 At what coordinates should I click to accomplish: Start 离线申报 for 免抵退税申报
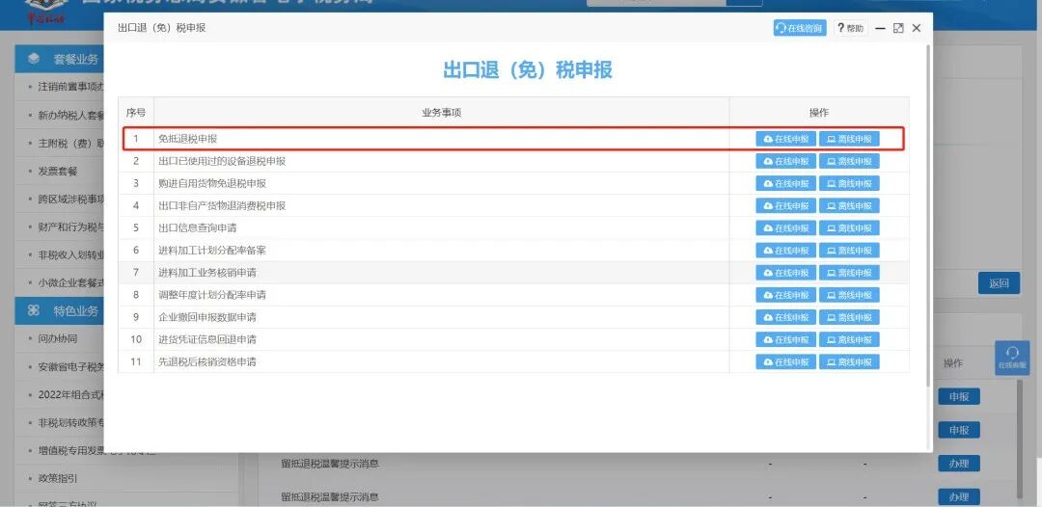[x=849, y=139]
